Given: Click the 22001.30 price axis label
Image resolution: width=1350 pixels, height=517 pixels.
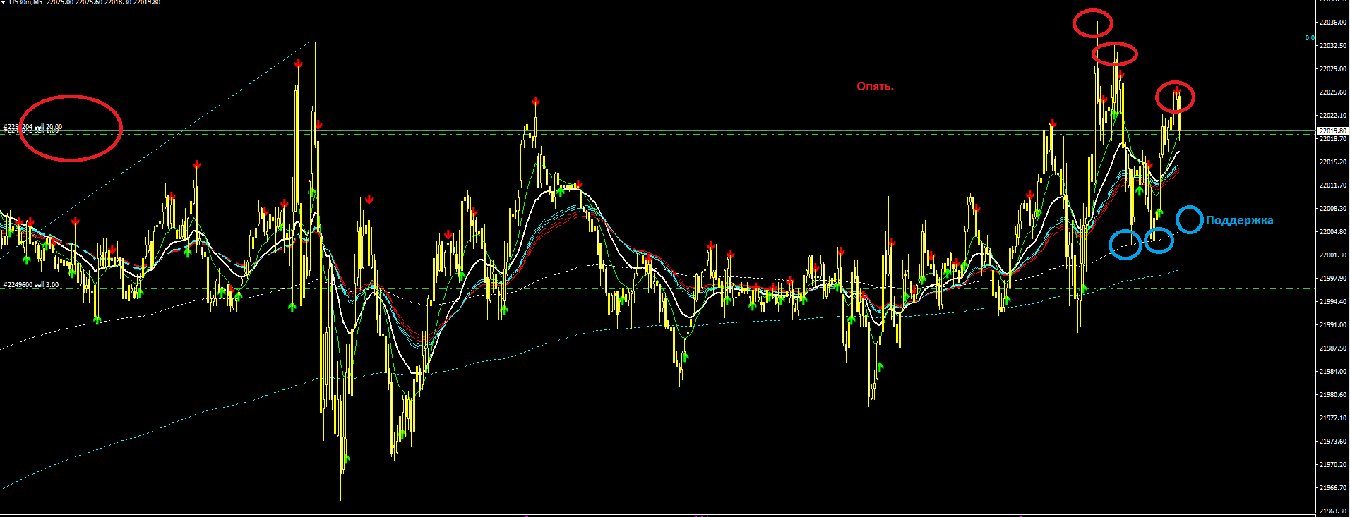Looking at the screenshot, I should (x=1333, y=255).
